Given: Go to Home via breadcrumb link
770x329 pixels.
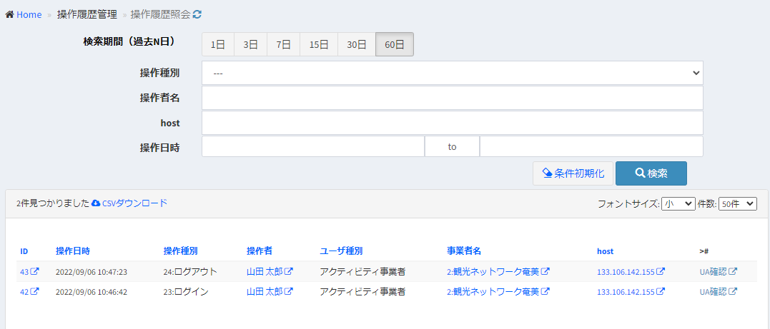Looking at the screenshot, I should coord(29,15).
